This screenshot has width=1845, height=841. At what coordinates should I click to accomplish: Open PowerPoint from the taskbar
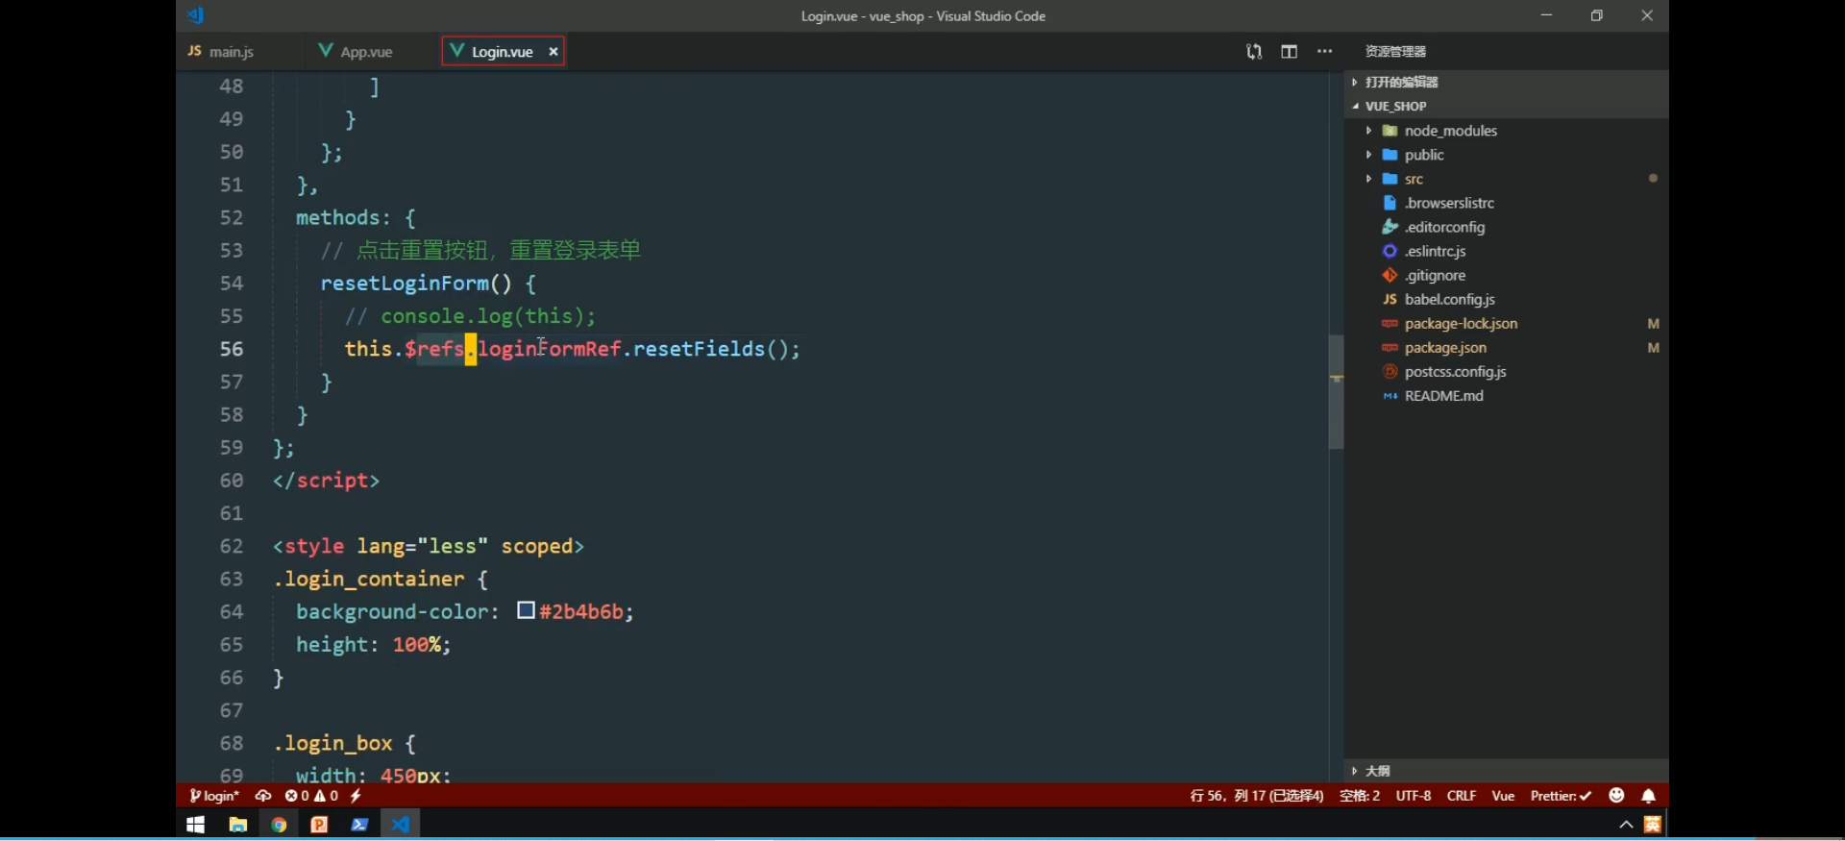[x=319, y=825]
